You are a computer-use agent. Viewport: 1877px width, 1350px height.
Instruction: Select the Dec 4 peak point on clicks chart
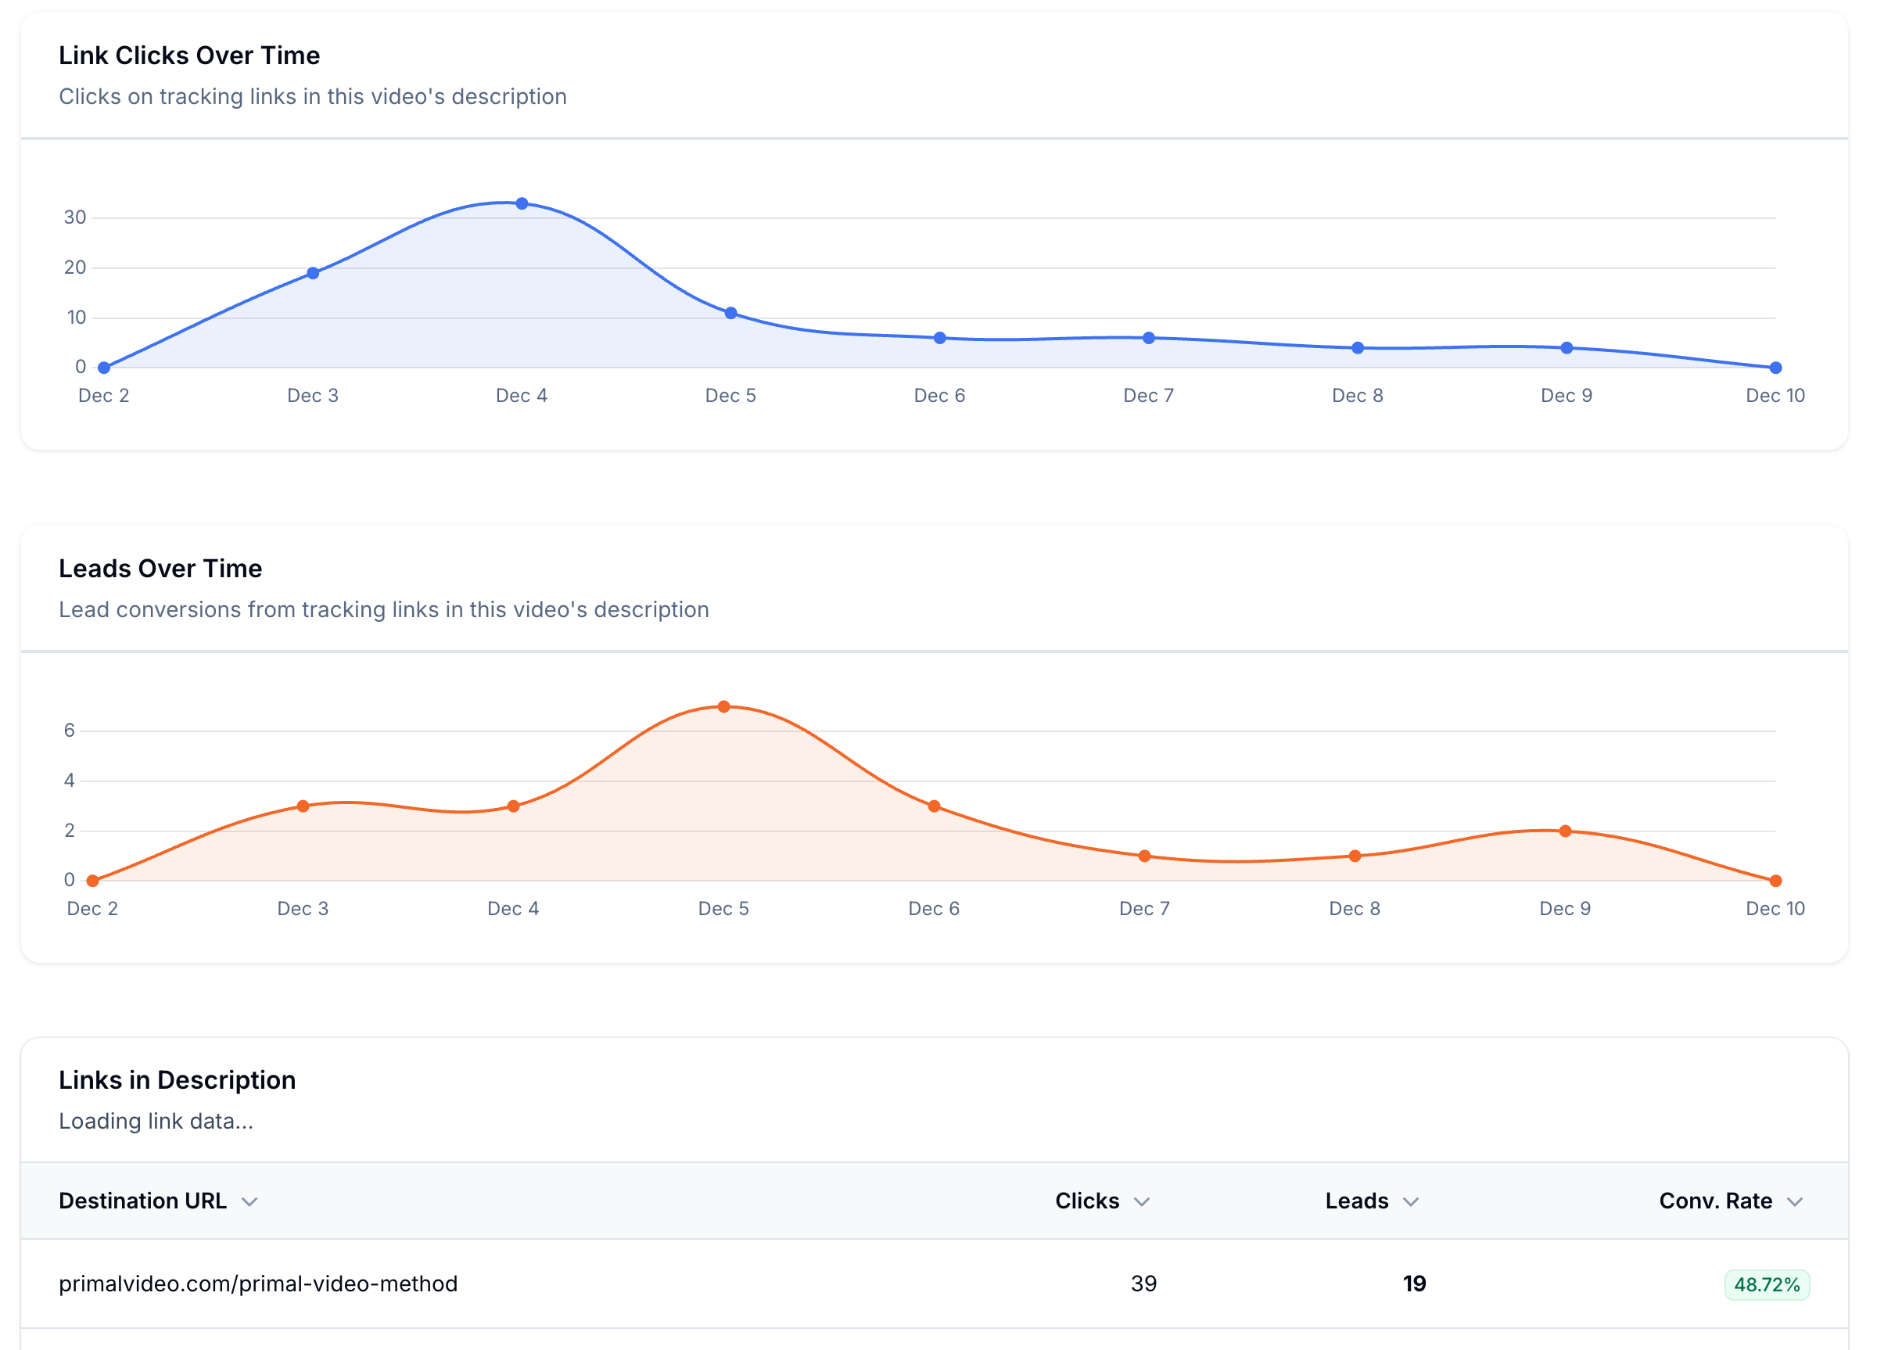(x=522, y=201)
